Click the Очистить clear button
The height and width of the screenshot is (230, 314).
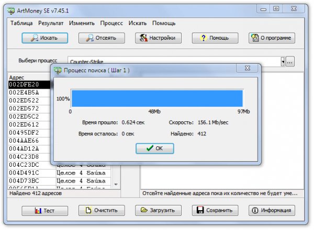102,211
